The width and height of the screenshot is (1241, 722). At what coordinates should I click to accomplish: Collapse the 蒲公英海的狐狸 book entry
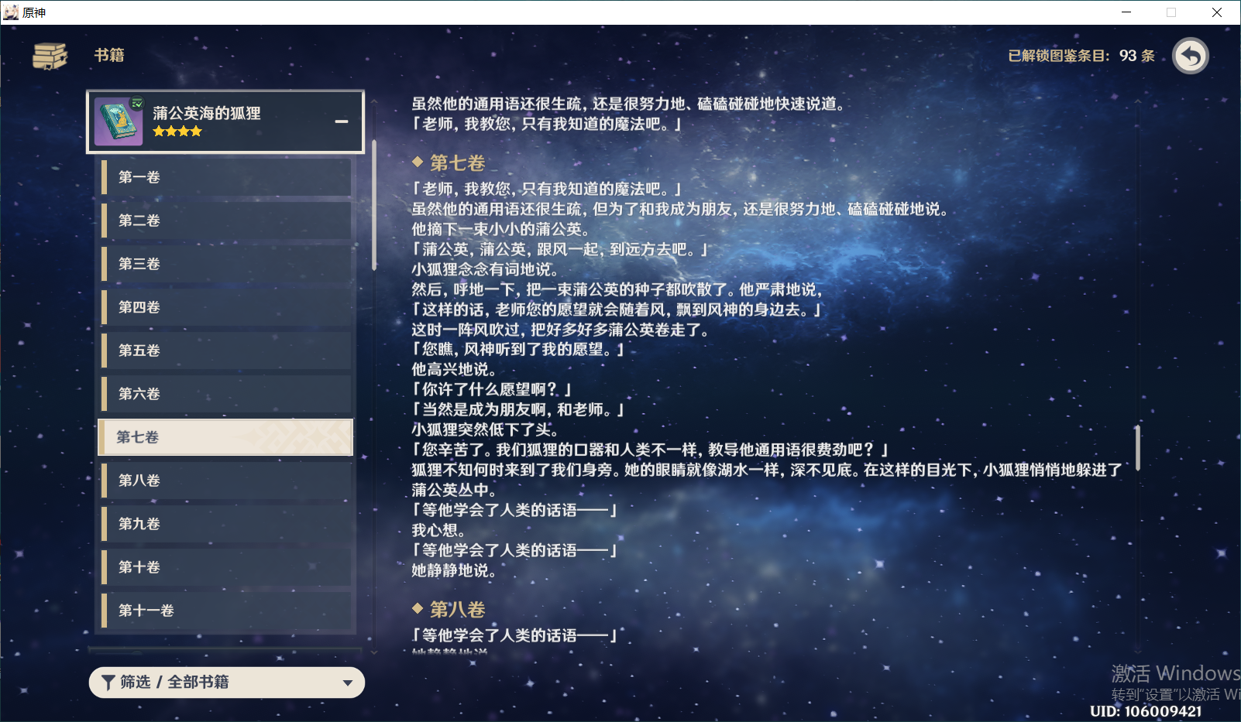point(225,121)
